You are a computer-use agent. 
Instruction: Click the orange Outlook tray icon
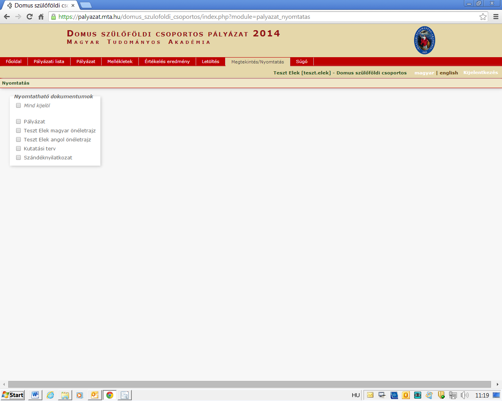[x=406, y=395]
